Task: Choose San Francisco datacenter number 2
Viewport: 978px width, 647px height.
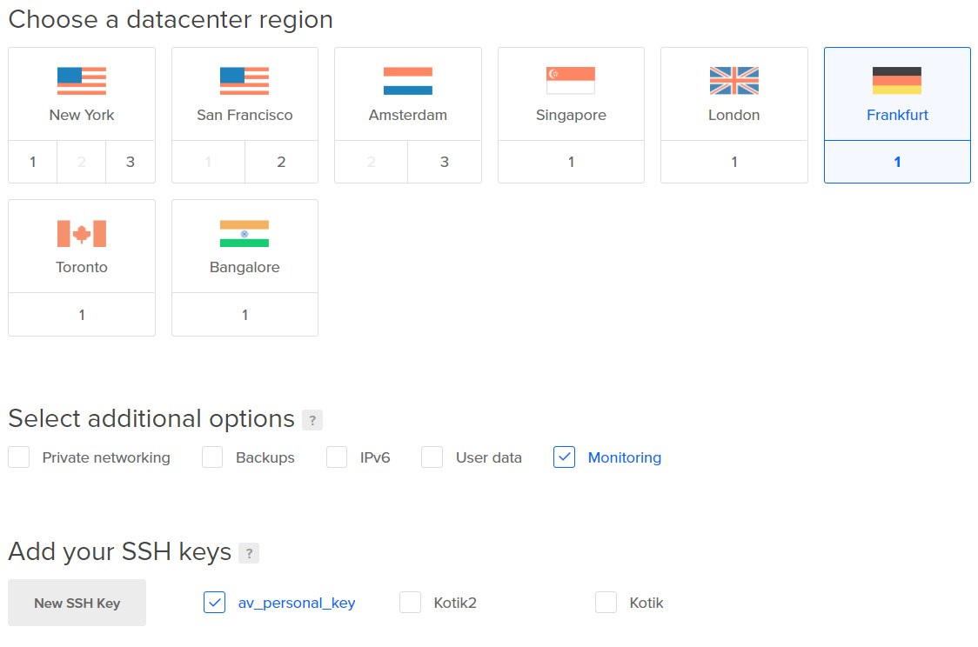Action: pyautogui.click(x=281, y=162)
